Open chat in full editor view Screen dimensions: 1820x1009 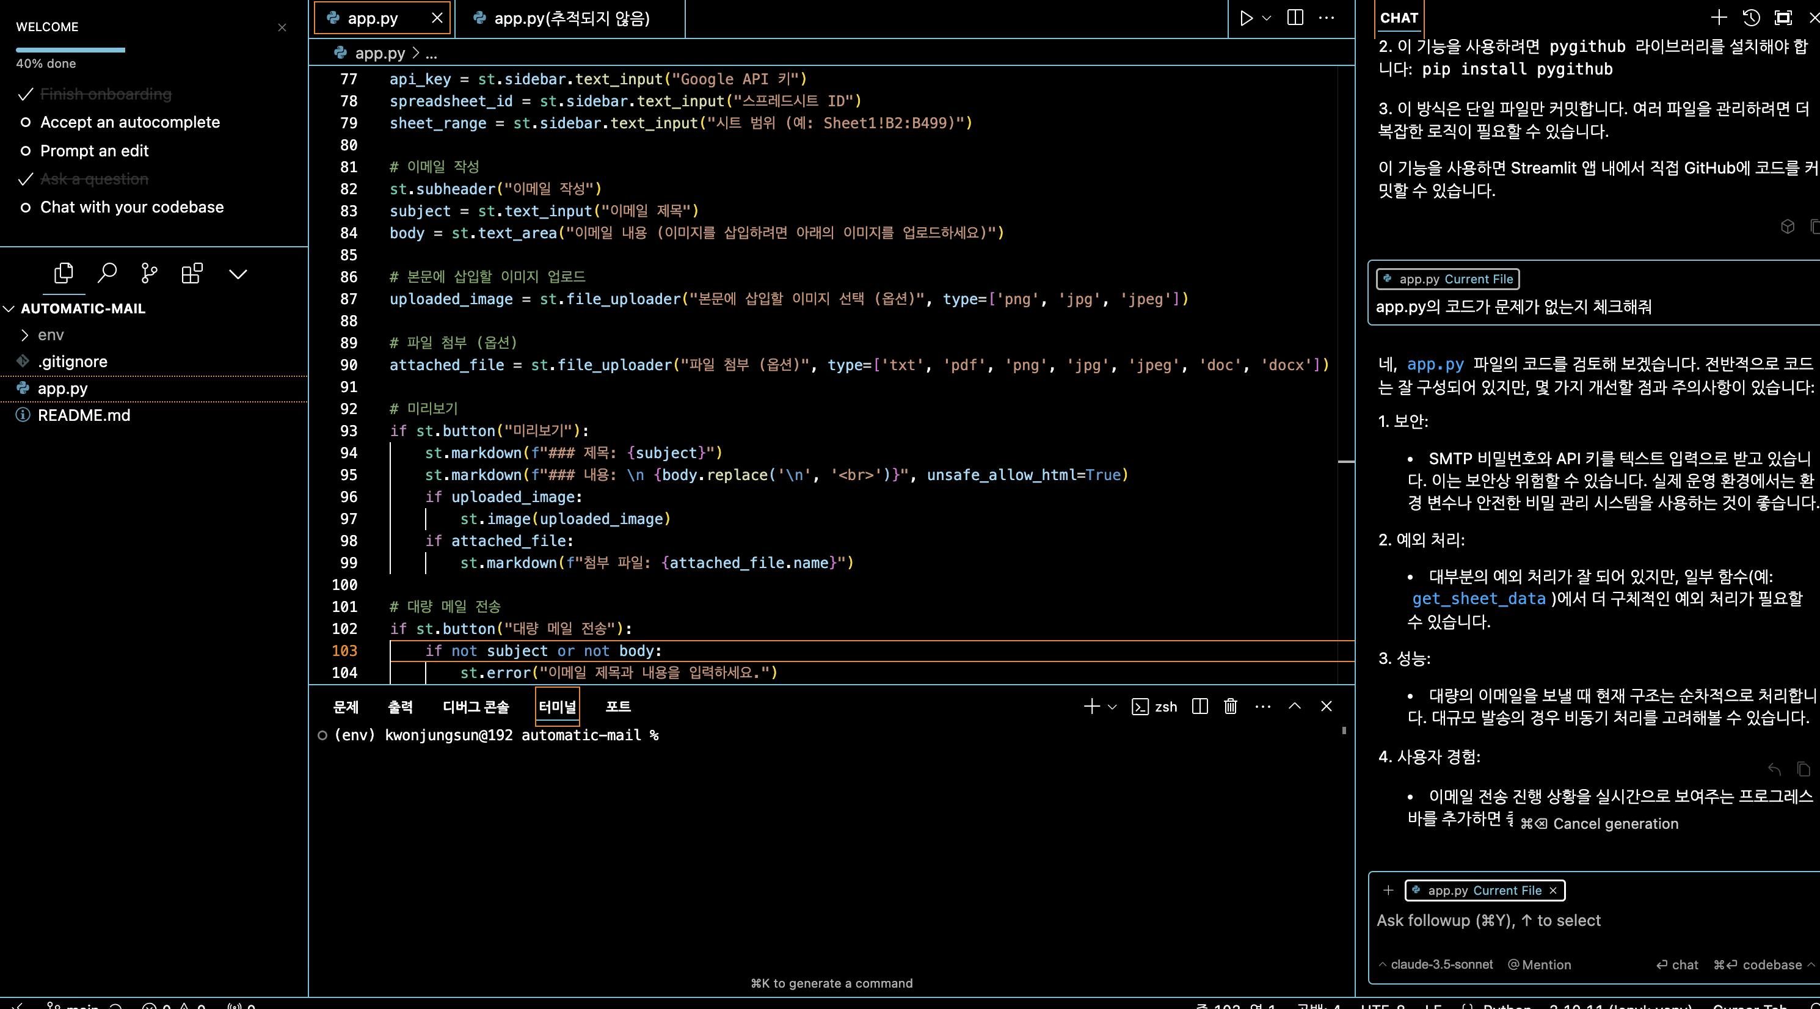click(1783, 18)
